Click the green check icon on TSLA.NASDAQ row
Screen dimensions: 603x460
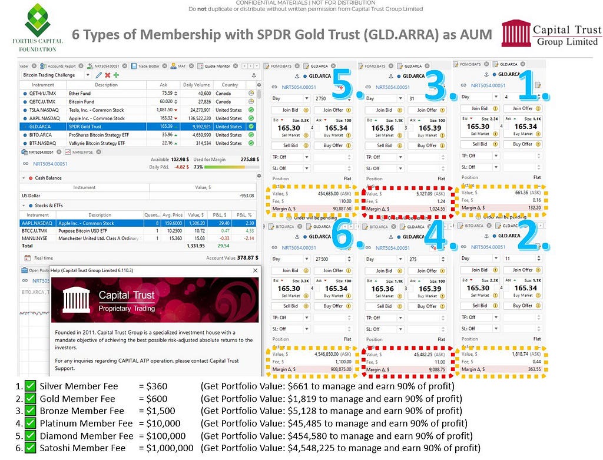click(x=251, y=110)
